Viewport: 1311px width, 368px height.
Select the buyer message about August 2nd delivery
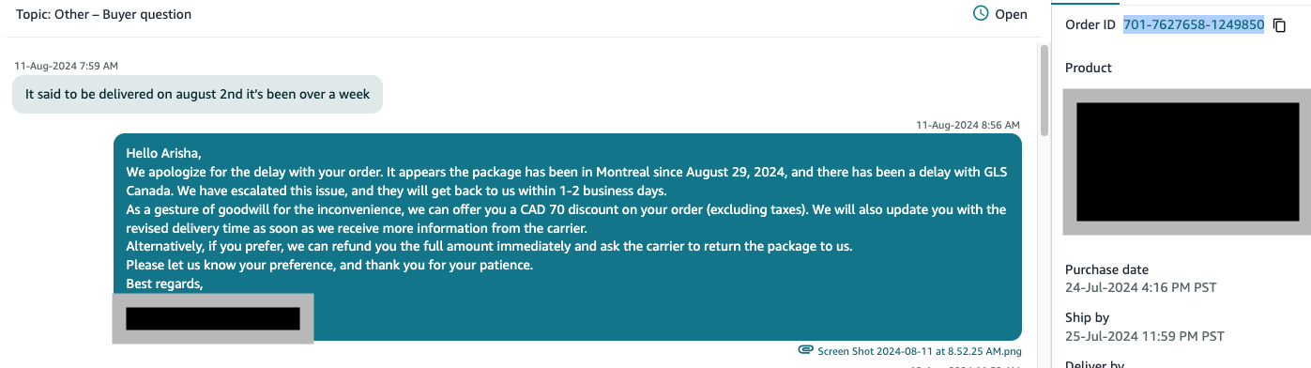click(197, 94)
